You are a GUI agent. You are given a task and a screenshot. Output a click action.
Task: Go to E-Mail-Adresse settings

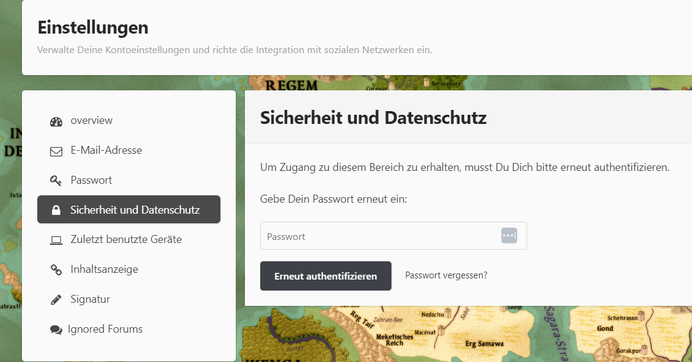pyautogui.click(x=106, y=150)
